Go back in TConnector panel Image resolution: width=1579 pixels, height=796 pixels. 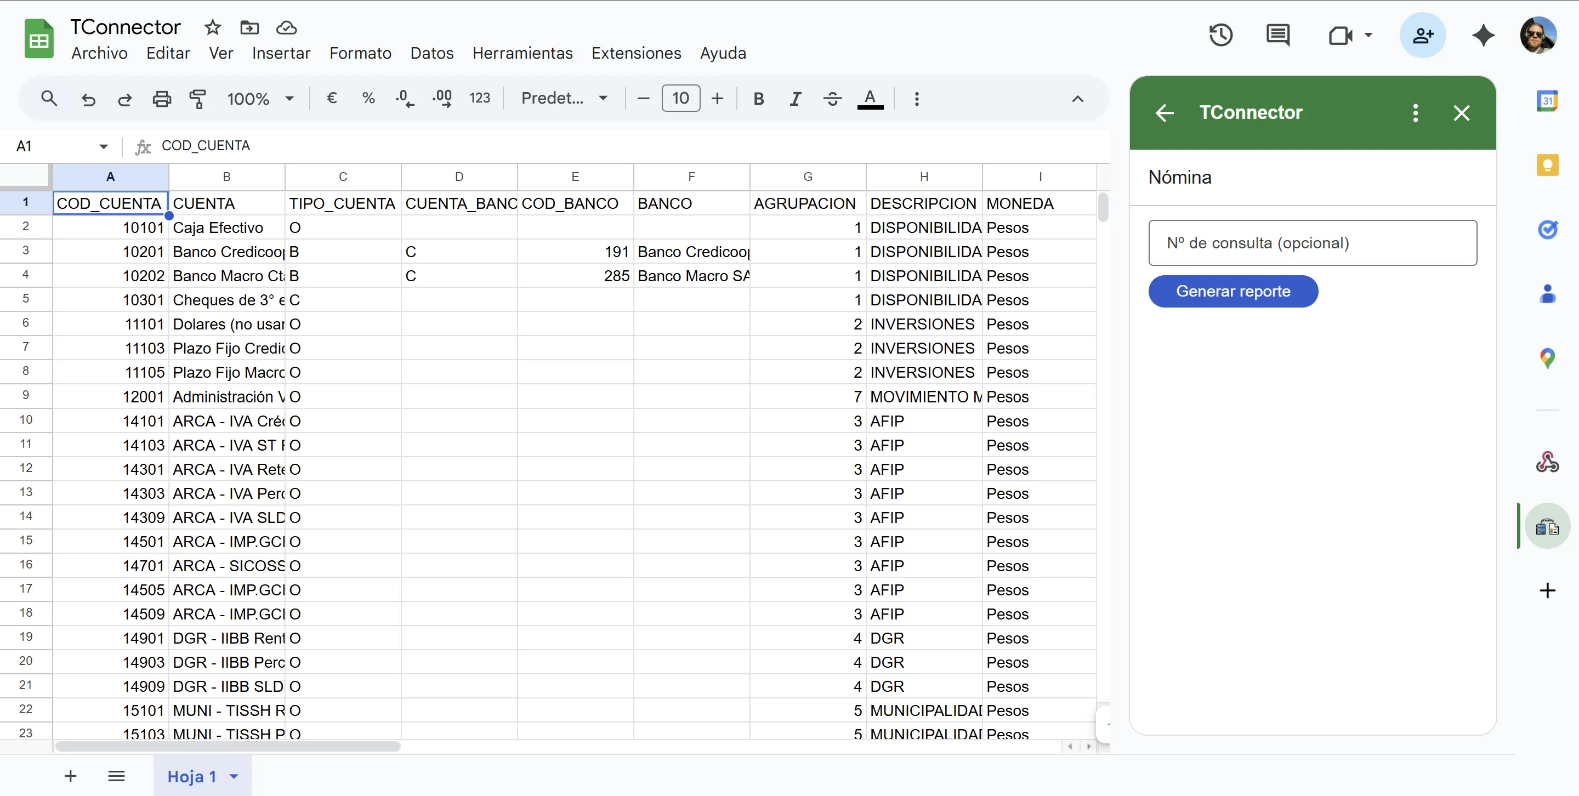(1164, 113)
